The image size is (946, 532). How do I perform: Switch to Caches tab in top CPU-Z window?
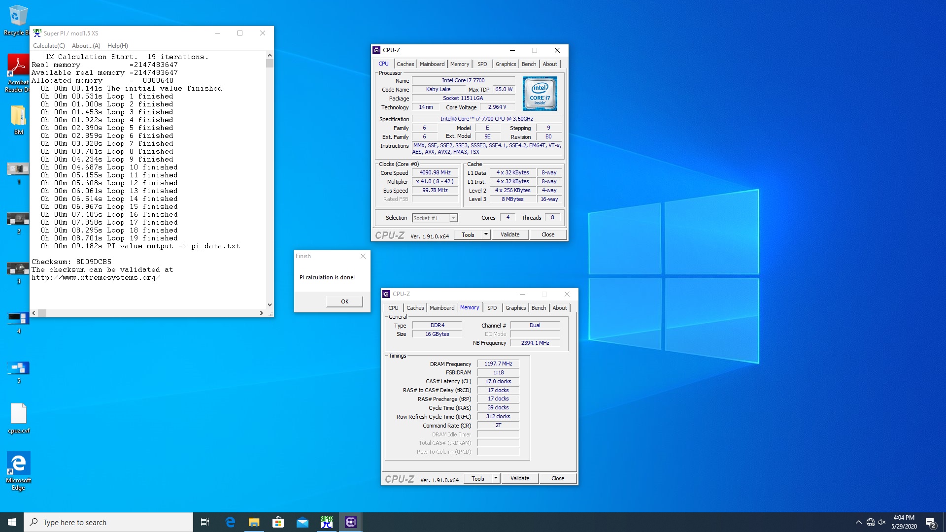405,64
